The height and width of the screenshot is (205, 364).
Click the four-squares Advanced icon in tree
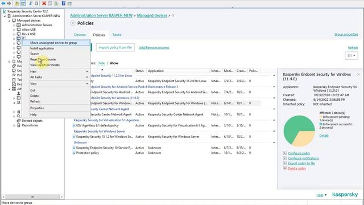(x=14, y=89)
